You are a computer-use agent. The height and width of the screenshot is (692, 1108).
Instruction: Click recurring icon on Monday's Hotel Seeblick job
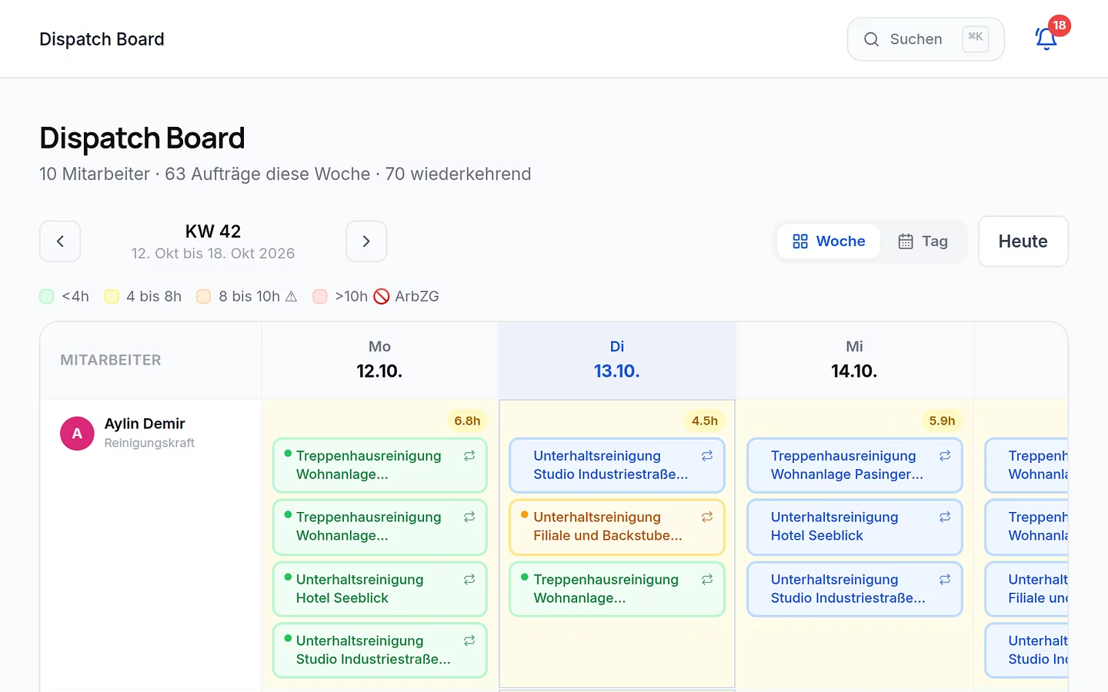[469, 580]
